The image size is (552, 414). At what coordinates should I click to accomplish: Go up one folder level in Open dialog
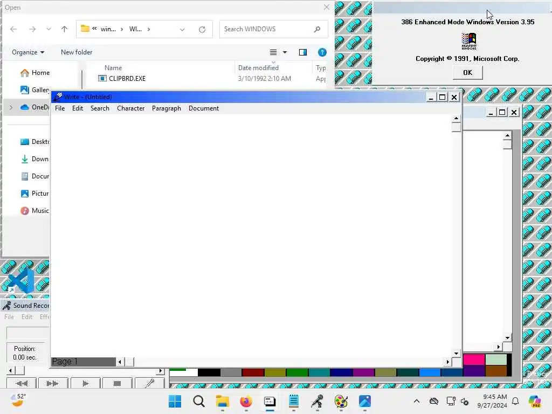pyautogui.click(x=64, y=29)
